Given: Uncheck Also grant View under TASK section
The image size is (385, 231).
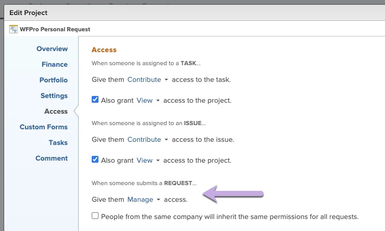Looking at the screenshot, I should (95, 100).
